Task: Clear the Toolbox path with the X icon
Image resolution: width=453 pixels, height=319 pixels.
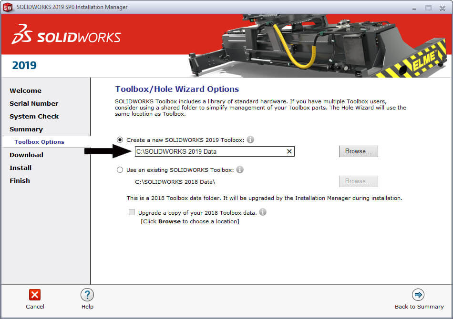Action: point(289,151)
